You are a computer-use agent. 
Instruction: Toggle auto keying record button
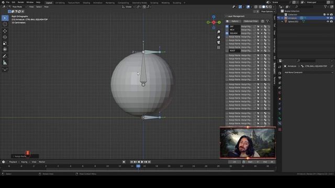pyautogui.click(x=124, y=162)
